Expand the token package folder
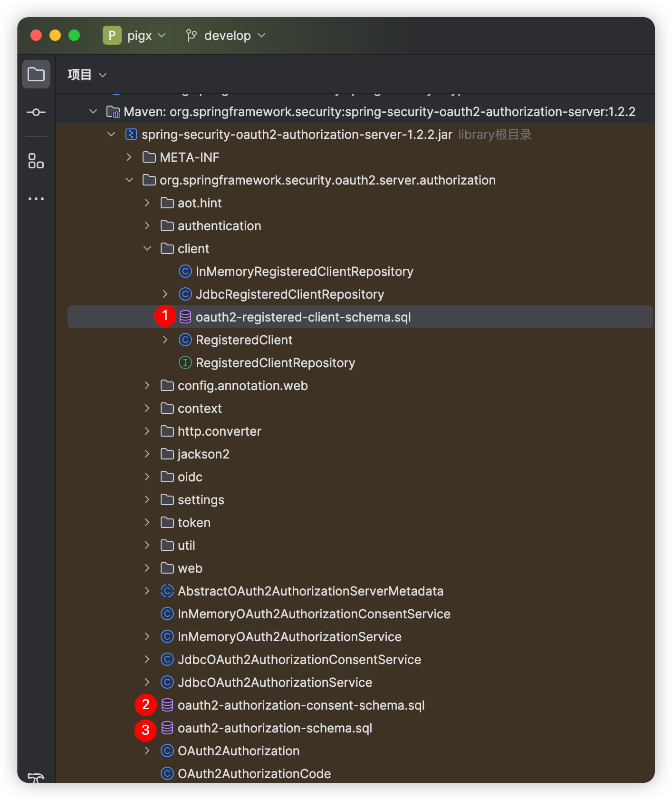Screen dimensions: 672x800 click(x=147, y=523)
